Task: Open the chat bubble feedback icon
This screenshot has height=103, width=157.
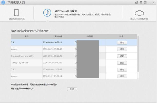Action: tap(141, 2)
